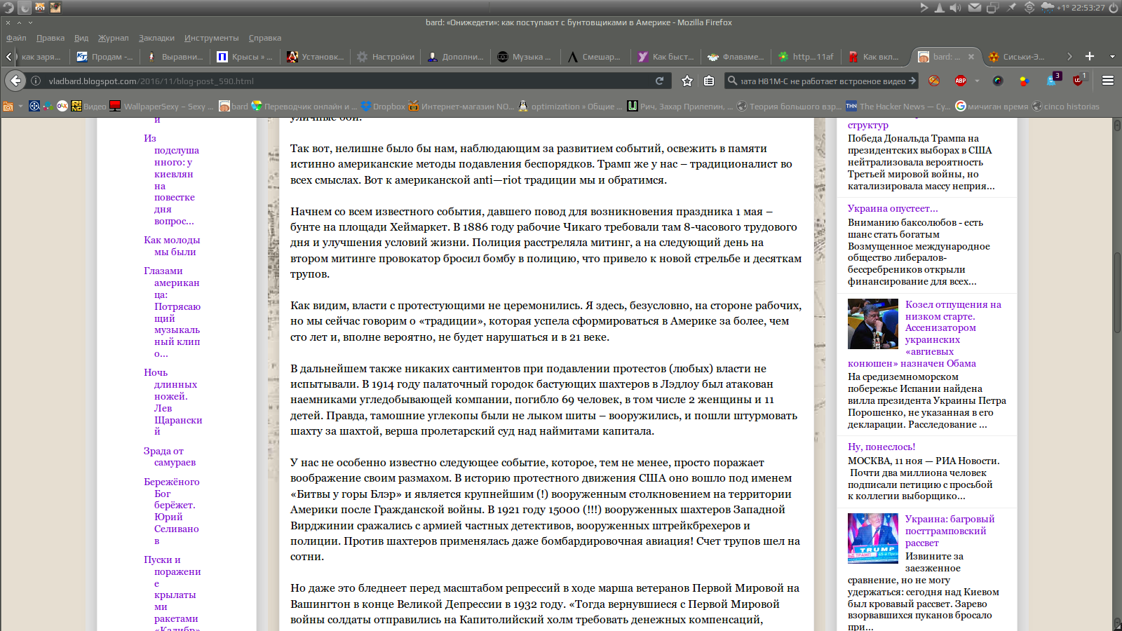Click the OLX bookmark icon
The width and height of the screenshot is (1122, 631).
coord(62,107)
